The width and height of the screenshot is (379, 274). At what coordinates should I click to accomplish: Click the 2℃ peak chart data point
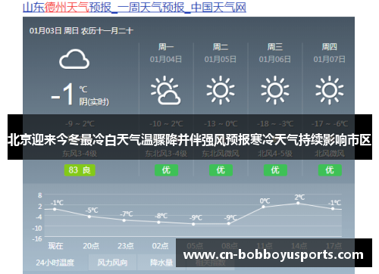(298, 203)
